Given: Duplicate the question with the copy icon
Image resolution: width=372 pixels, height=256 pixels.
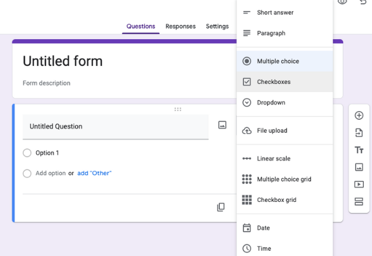Looking at the screenshot, I should click(x=221, y=207).
